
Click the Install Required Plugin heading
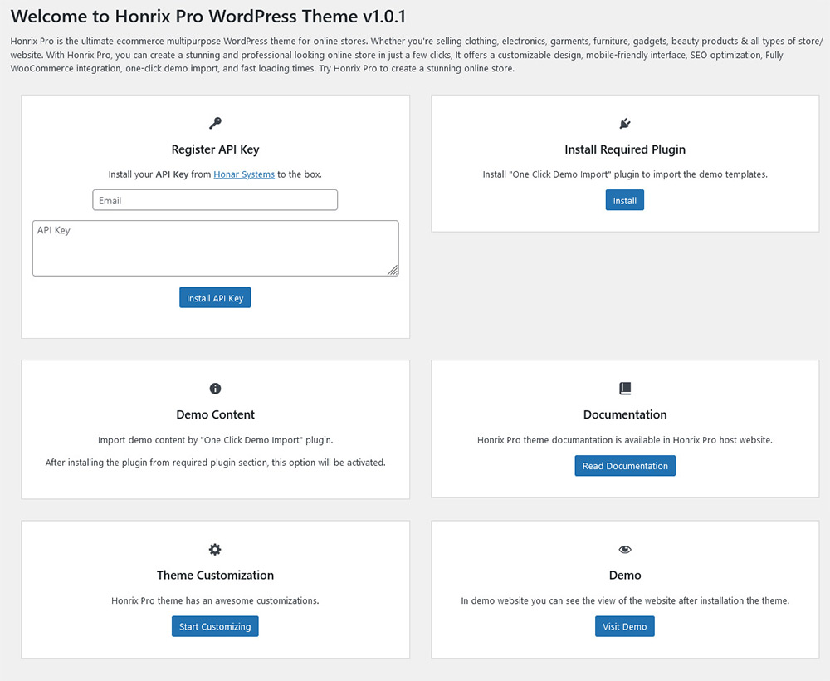point(625,149)
